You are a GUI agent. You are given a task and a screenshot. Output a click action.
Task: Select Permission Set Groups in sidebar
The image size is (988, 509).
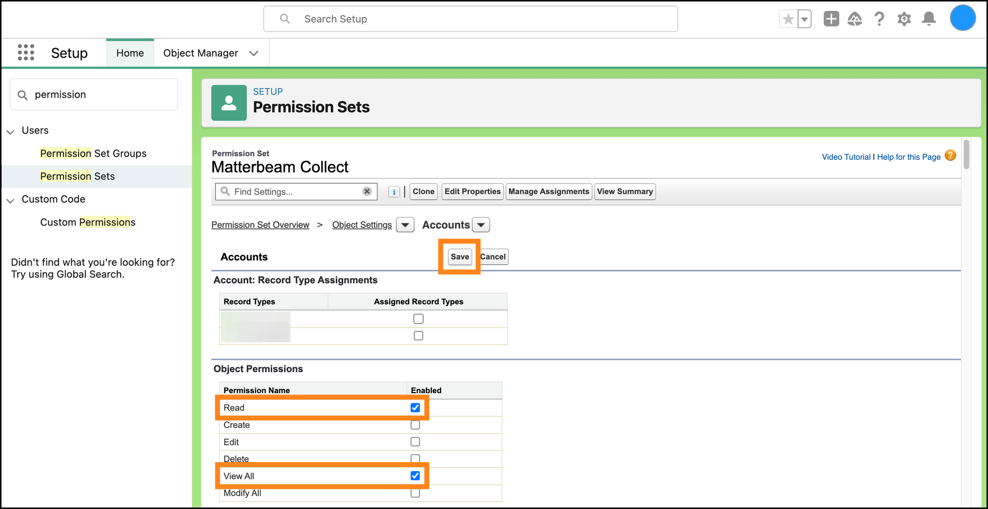coord(93,153)
